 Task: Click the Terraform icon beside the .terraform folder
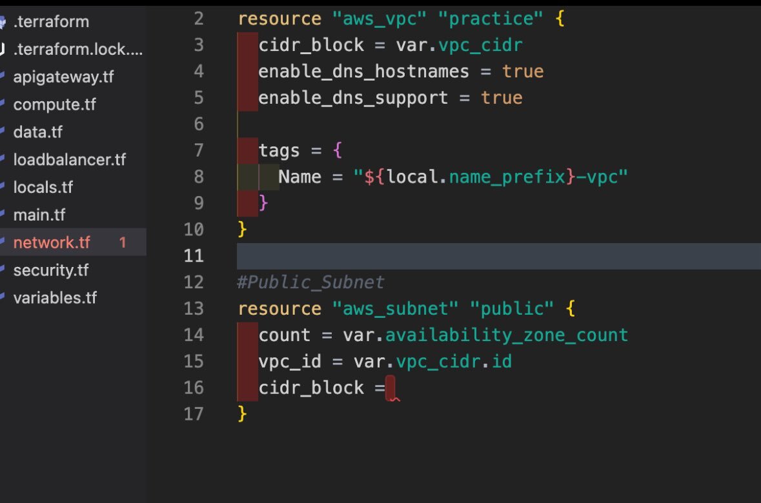click(3, 22)
